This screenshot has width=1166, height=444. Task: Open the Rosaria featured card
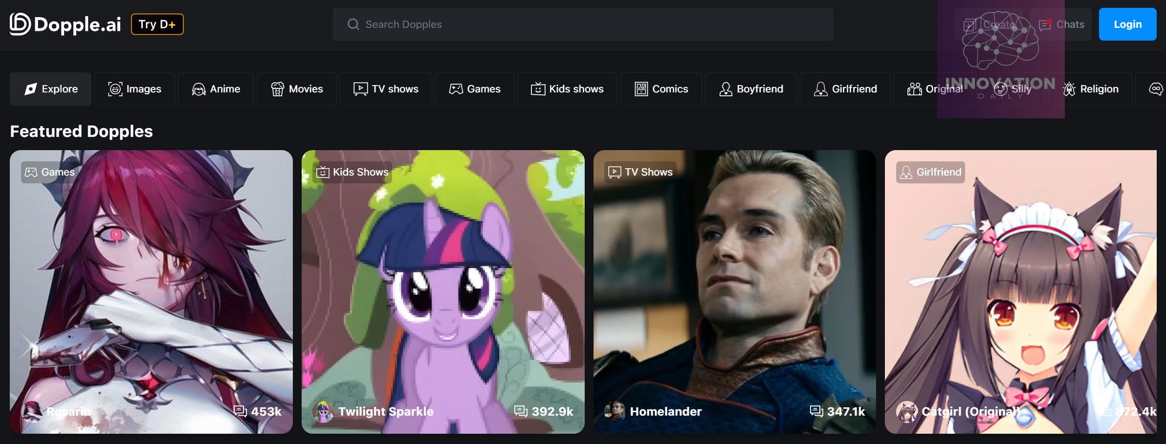pyautogui.click(x=151, y=292)
